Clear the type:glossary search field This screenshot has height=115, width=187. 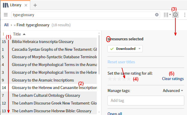[x=157, y=15]
